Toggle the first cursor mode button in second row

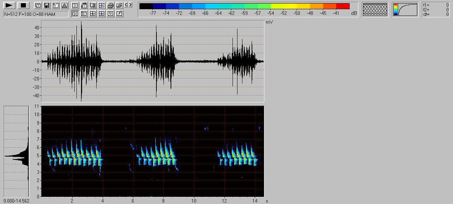pos(75,14)
